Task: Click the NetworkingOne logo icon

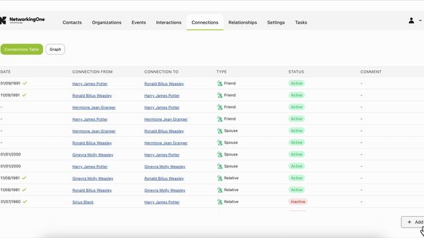Action: point(3,20)
